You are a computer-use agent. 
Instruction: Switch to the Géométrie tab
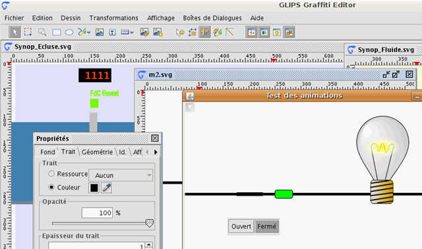tap(97, 152)
